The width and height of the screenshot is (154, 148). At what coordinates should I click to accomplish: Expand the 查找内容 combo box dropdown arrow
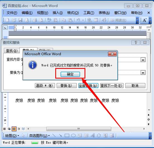(143, 60)
